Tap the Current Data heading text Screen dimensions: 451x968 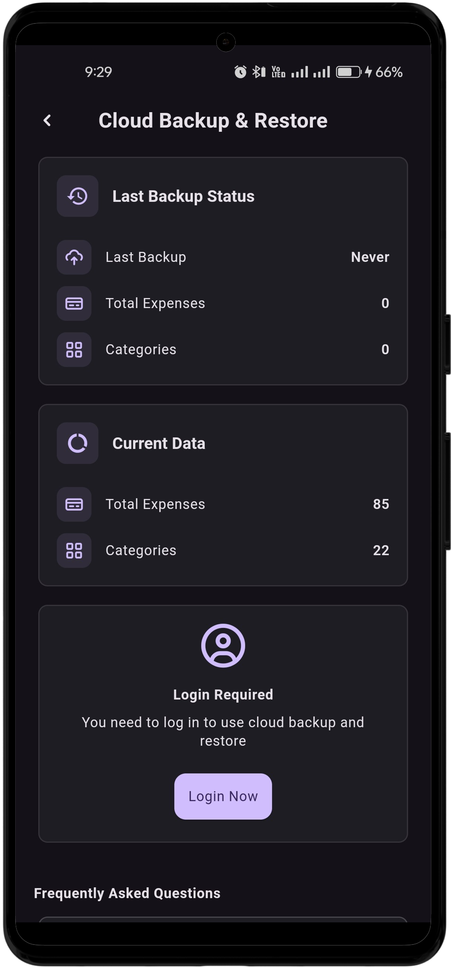click(x=159, y=443)
